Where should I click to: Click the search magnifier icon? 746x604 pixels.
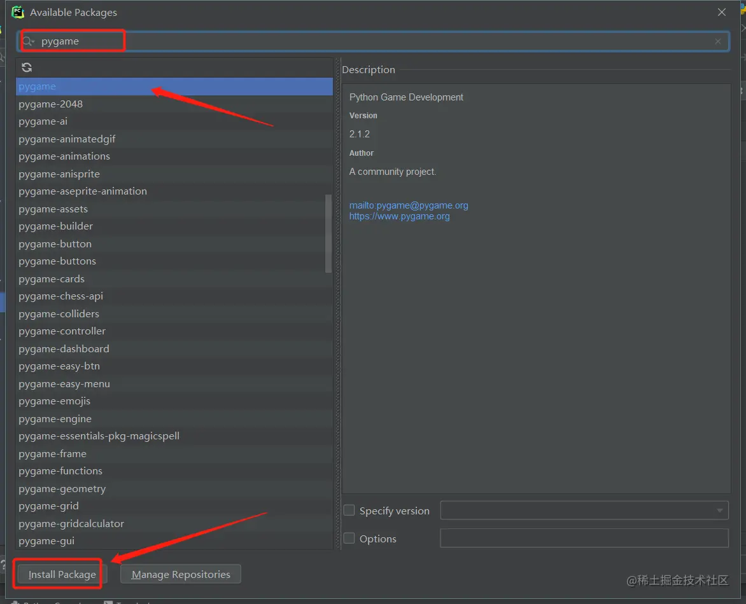click(x=28, y=41)
